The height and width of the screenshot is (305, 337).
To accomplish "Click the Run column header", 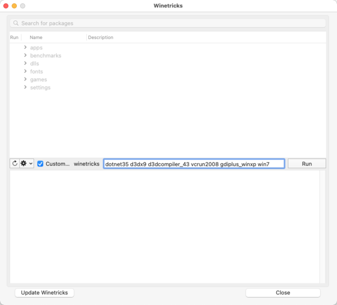I will point(14,37).
